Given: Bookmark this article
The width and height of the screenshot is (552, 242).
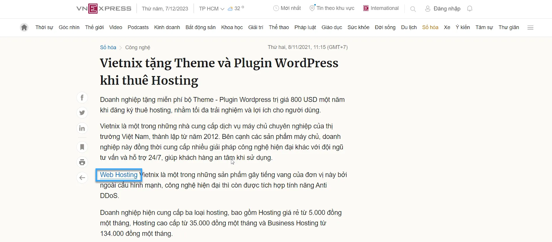Looking at the screenshot, I should click(x=82, y=147).
